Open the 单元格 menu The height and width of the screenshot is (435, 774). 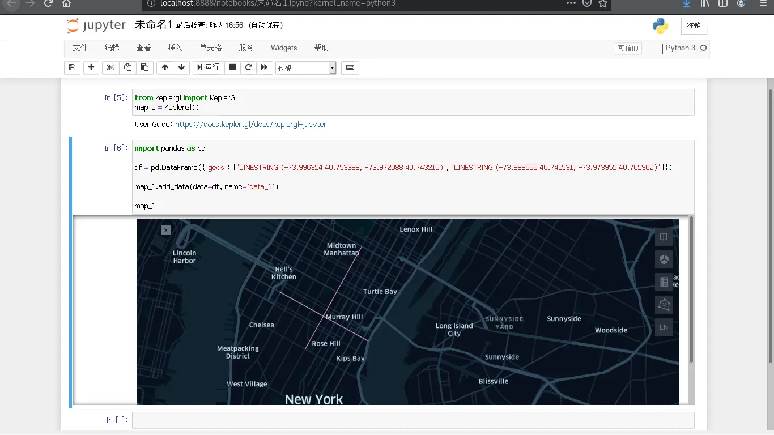point(211,48)
